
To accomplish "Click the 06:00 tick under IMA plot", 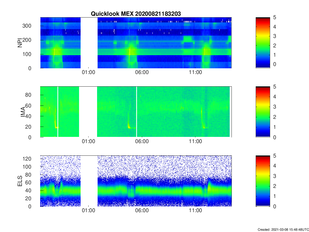I will (x=142, y=142).
